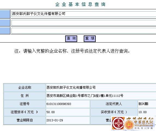Click the legal representative name 郭兴鹏
156x132 pixels.
(143, 104)
